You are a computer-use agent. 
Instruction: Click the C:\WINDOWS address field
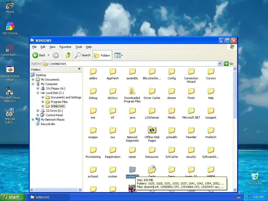click(x=130, y=64)
